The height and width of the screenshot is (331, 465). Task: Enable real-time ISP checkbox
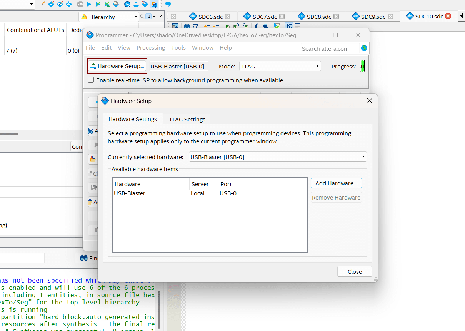click(91, 80)
